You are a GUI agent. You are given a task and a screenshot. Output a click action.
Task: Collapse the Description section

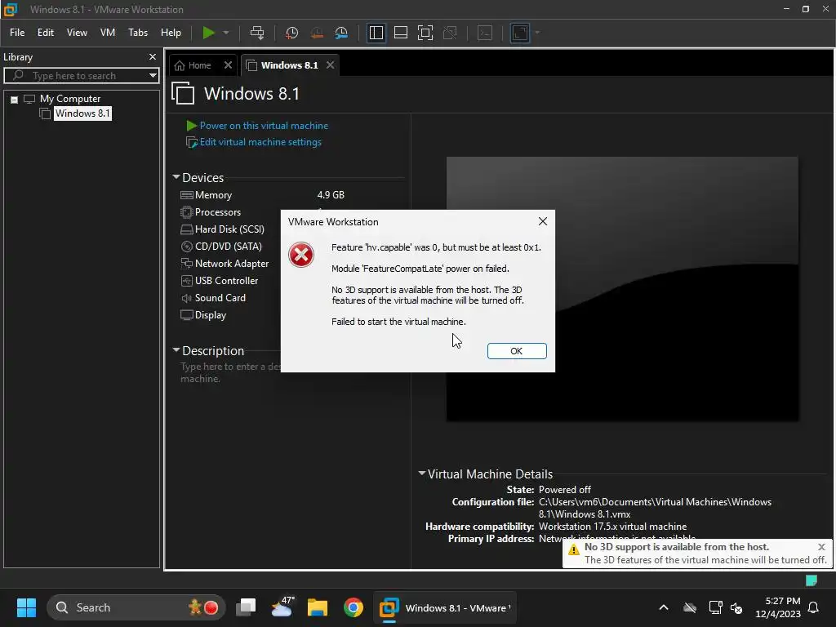[x=176, y=350]
